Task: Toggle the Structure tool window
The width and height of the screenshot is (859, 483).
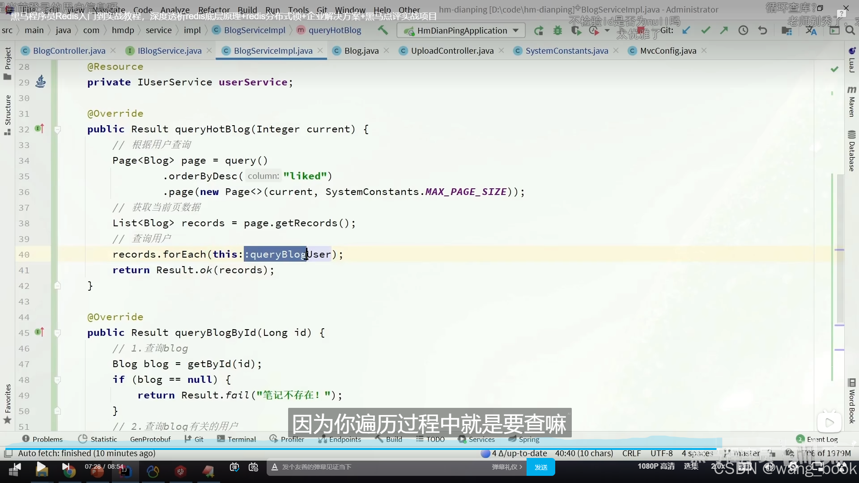Action: tap(7, 115)
